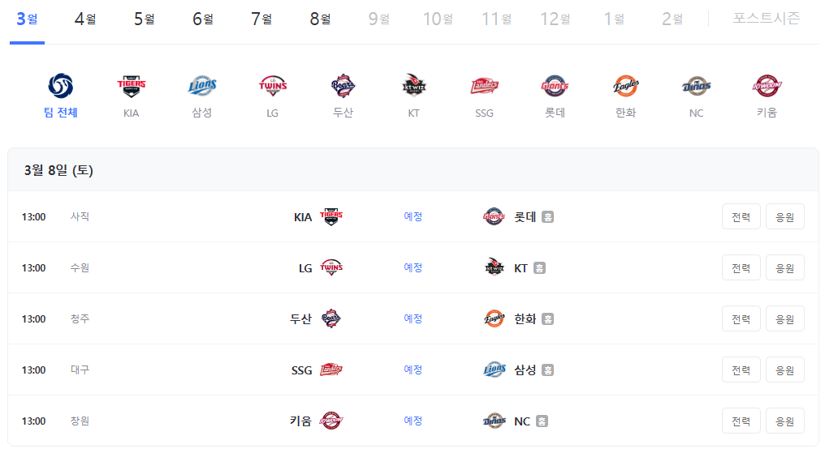This screenshot has width=825, height=453.
Task: Click Samsung Lions logo in the 대구 game row
Action: pos(494,370)
